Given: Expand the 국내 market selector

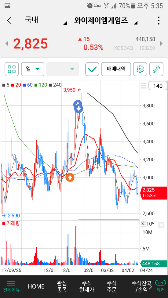Looking at the screenshot, I should (x=46, y=20).
